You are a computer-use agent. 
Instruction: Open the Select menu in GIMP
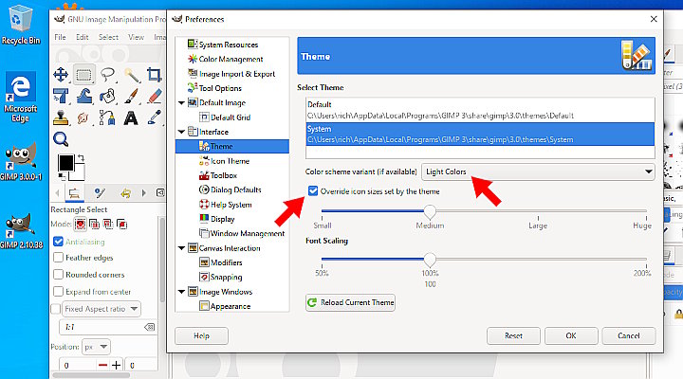click(108, 37)
